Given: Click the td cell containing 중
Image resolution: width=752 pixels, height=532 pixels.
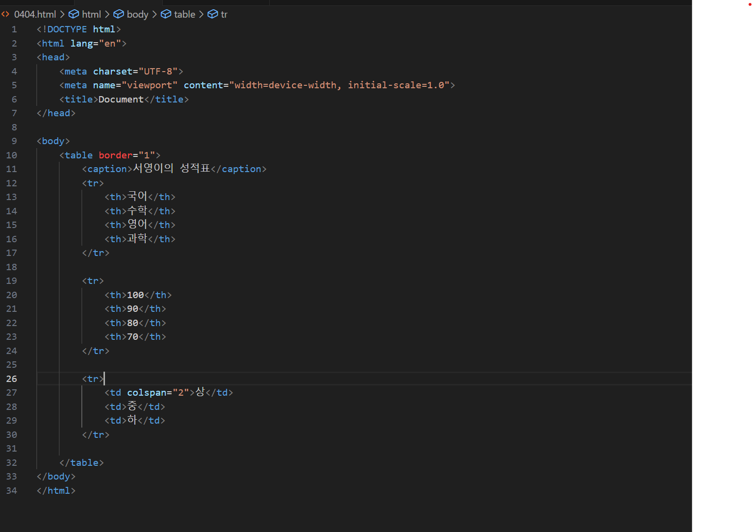Looking at the screenshot, I should (135, 406).
